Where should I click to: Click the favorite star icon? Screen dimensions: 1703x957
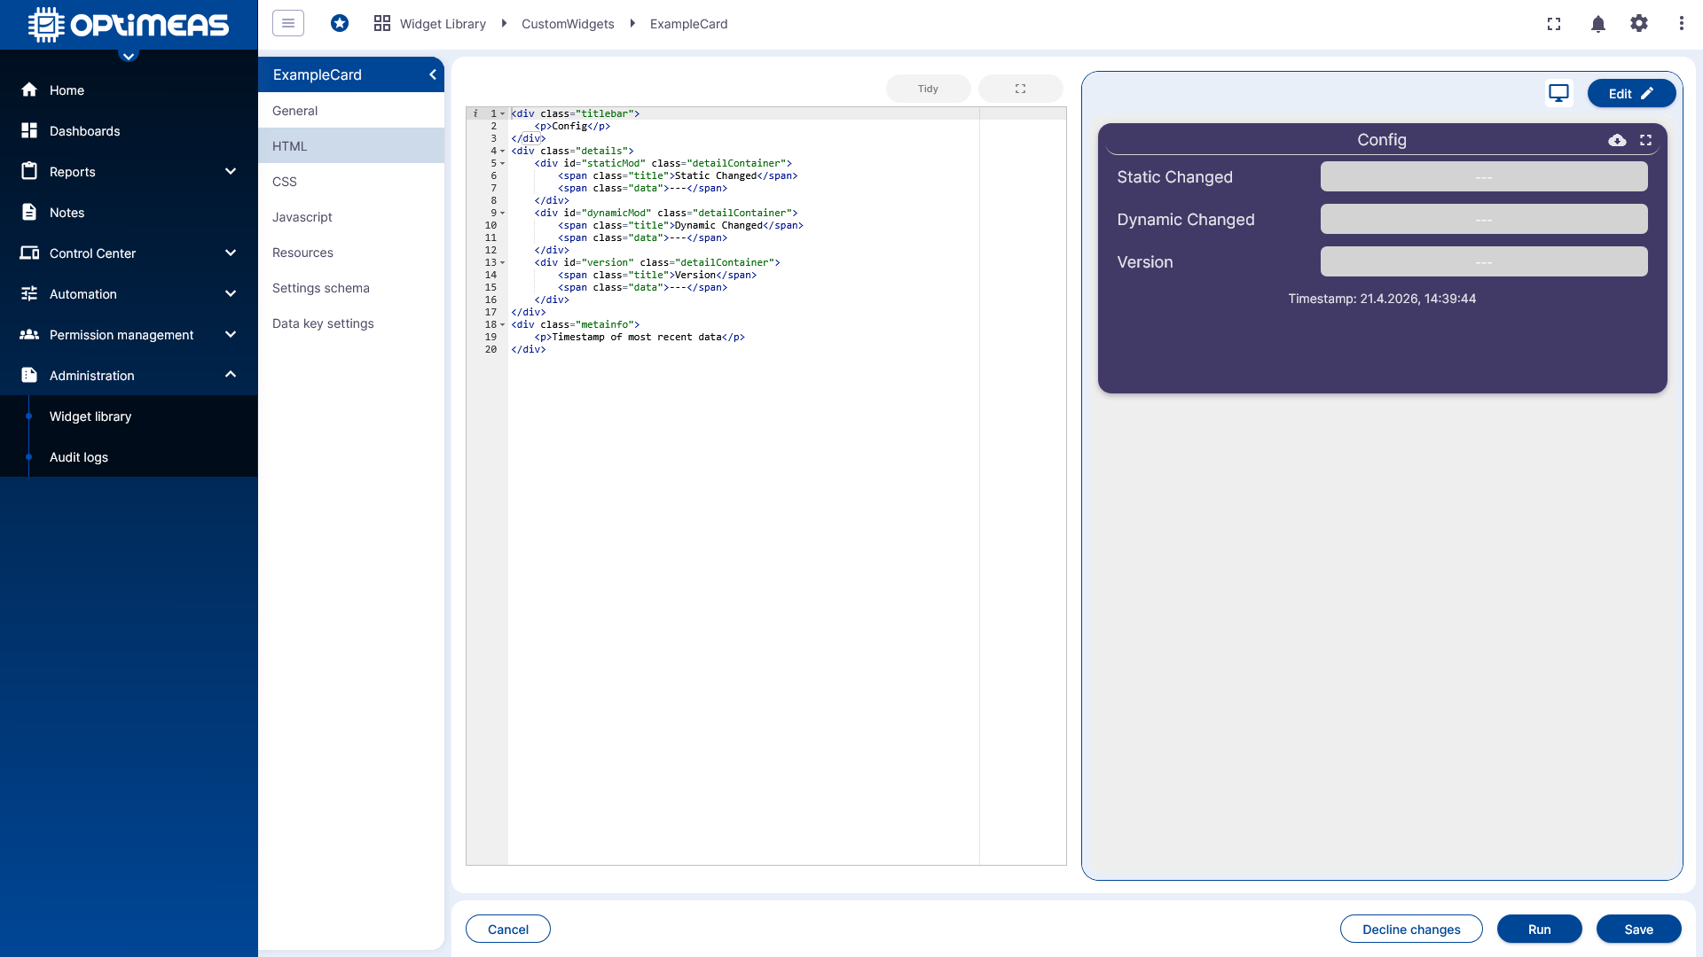[x=340, y=23]
